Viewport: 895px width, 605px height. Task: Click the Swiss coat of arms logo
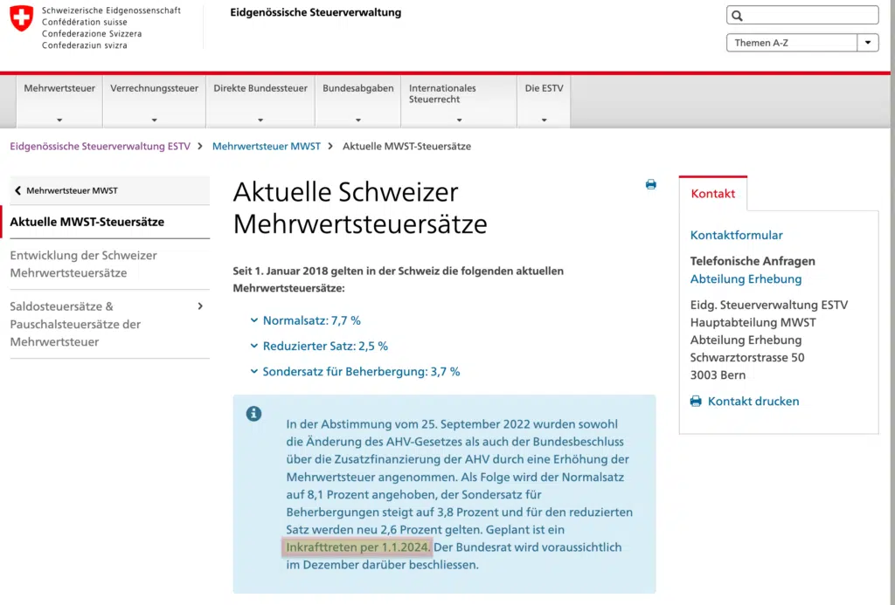tap(22, 17)
